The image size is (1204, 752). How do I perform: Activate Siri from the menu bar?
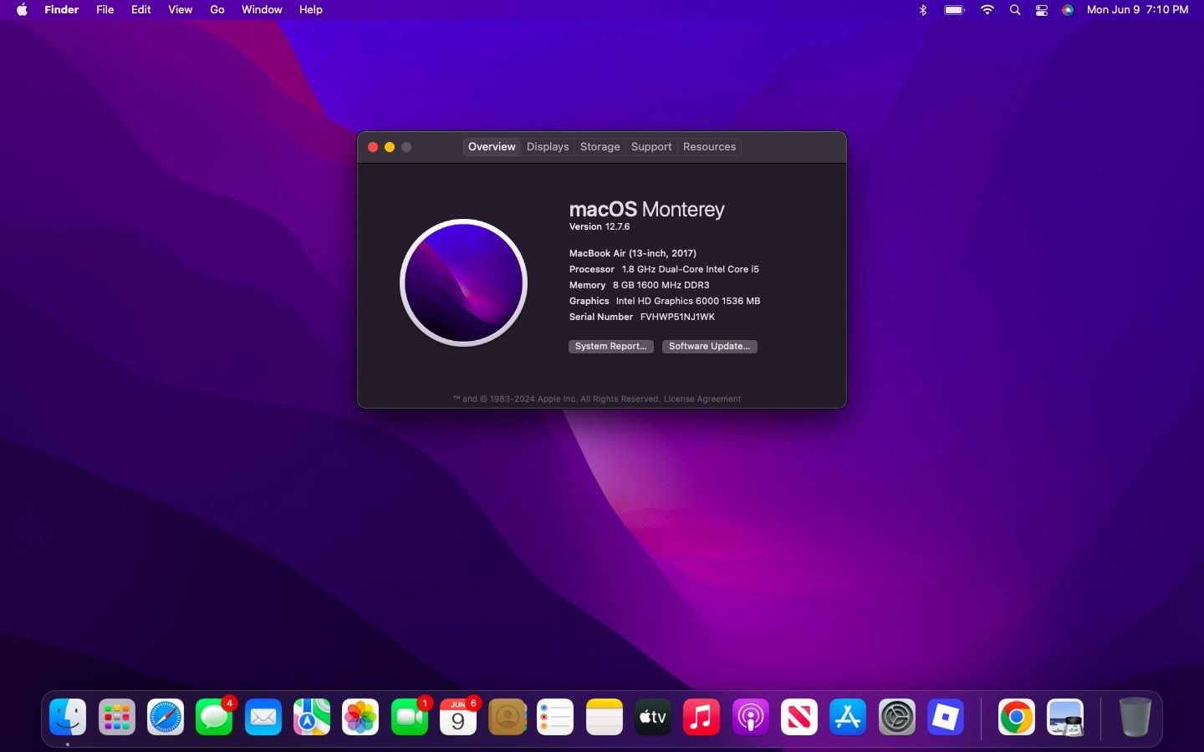pyautogui.click(x=1068, y=10)
